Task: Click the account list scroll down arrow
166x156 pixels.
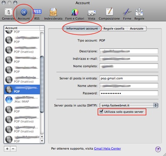Action: 42,141
